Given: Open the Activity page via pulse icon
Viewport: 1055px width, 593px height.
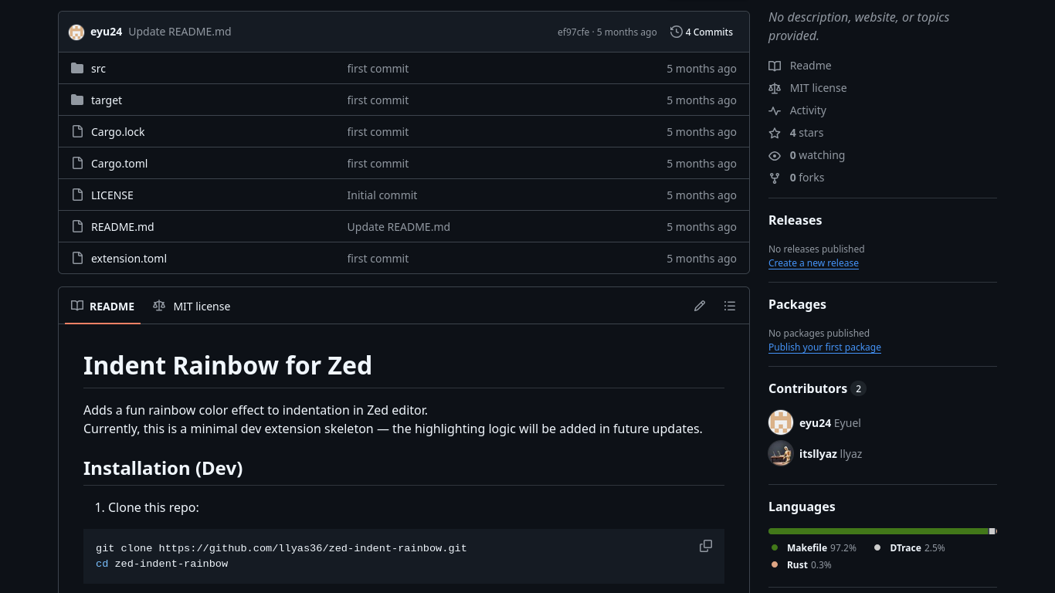Looking at the screenshot, I should click(x=774, y=110).
